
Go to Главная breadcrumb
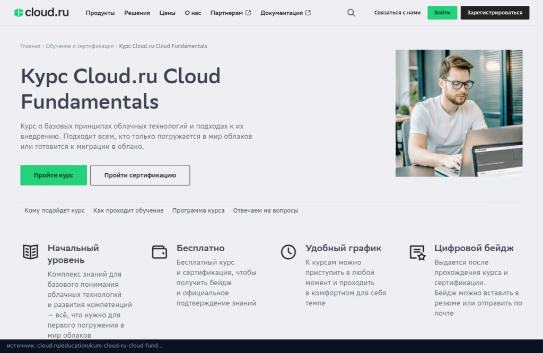click(x=30, y=46)
